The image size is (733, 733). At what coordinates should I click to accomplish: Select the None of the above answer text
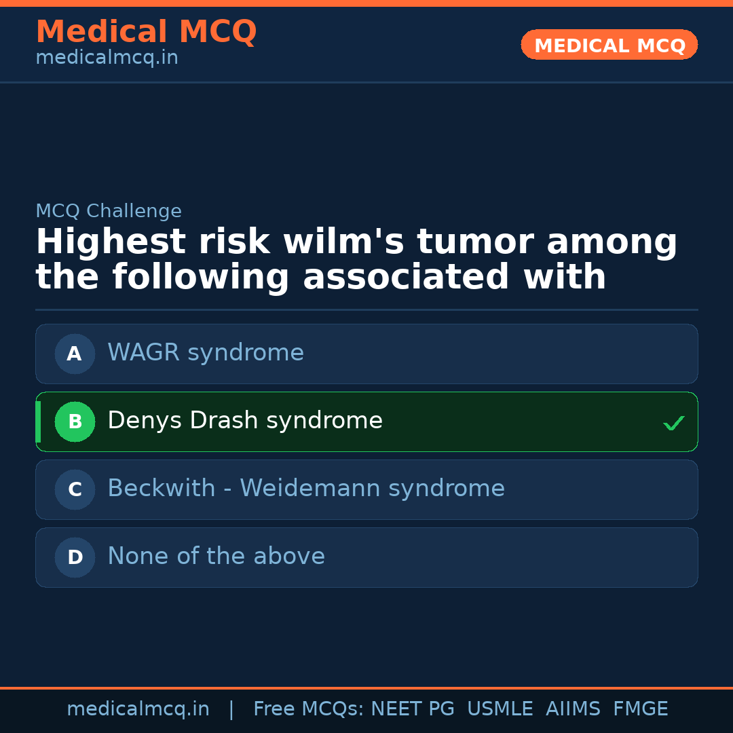coord(216,557)
